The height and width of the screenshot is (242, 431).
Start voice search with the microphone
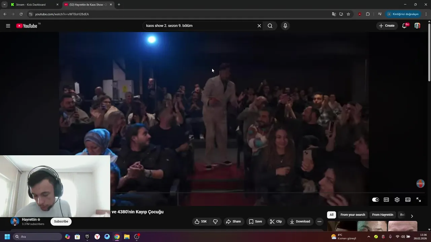tap(285, 26)
